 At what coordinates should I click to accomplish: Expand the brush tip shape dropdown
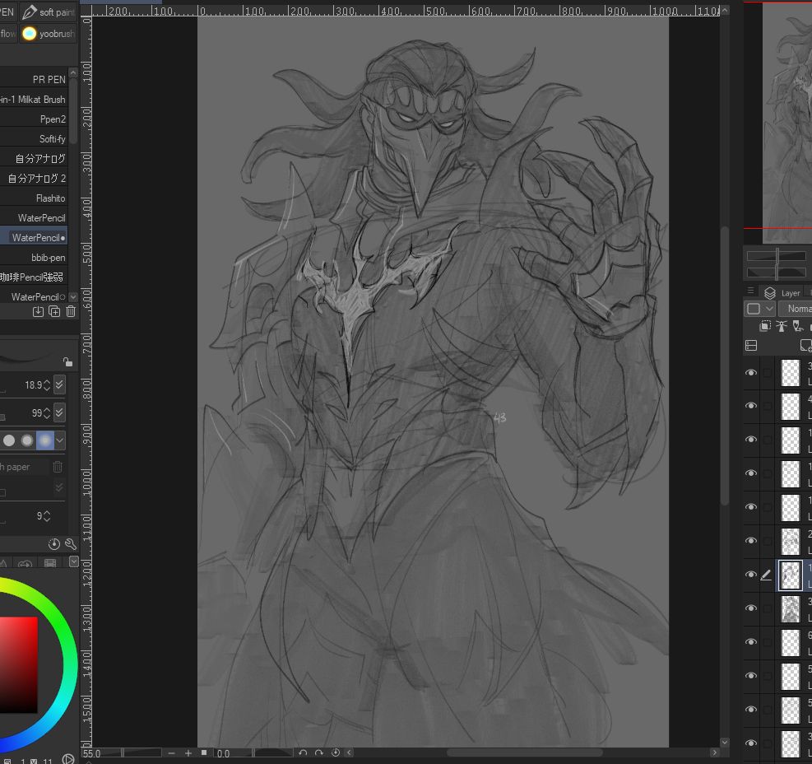(60, 440)
